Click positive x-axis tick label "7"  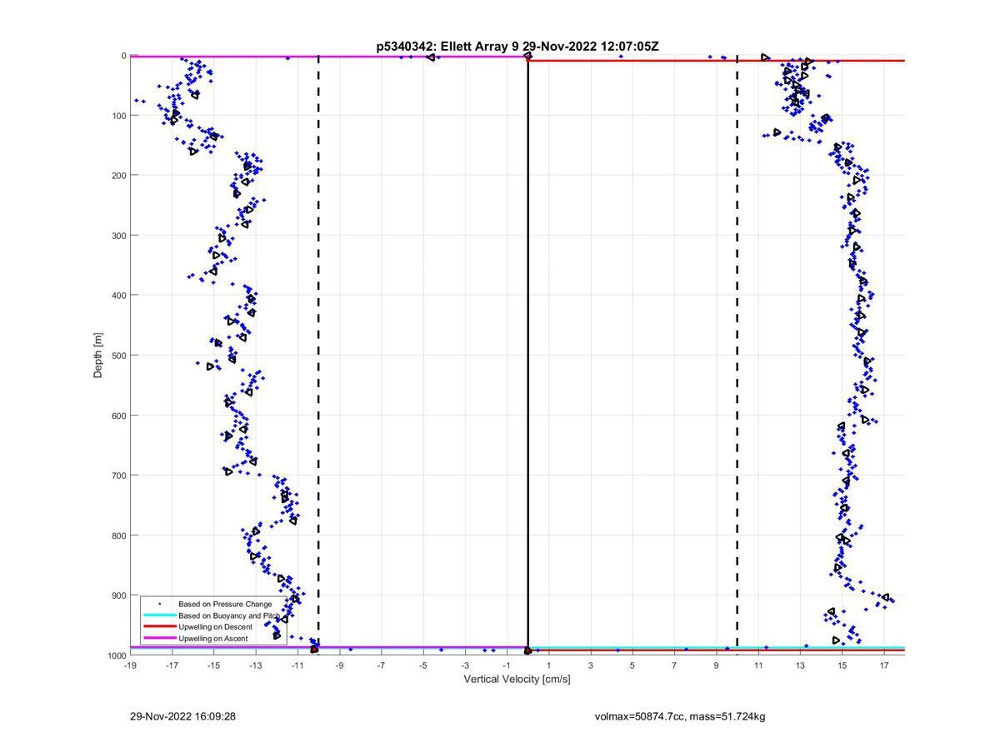[674, 665]
